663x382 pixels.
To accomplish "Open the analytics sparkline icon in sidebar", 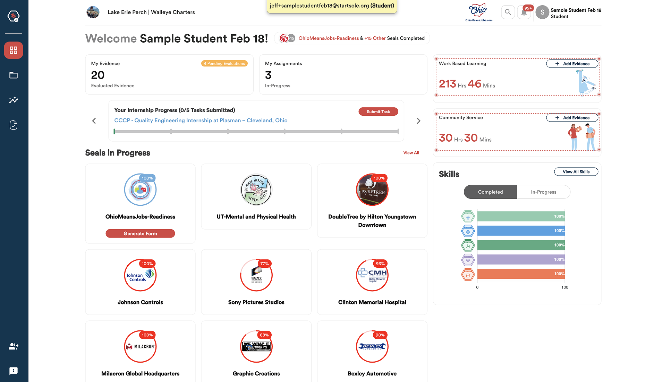I will coord(14,100).
